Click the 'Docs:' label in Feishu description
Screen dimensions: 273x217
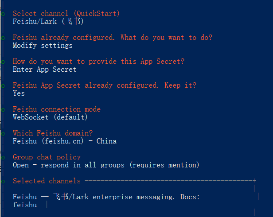(x=190, y=197)
